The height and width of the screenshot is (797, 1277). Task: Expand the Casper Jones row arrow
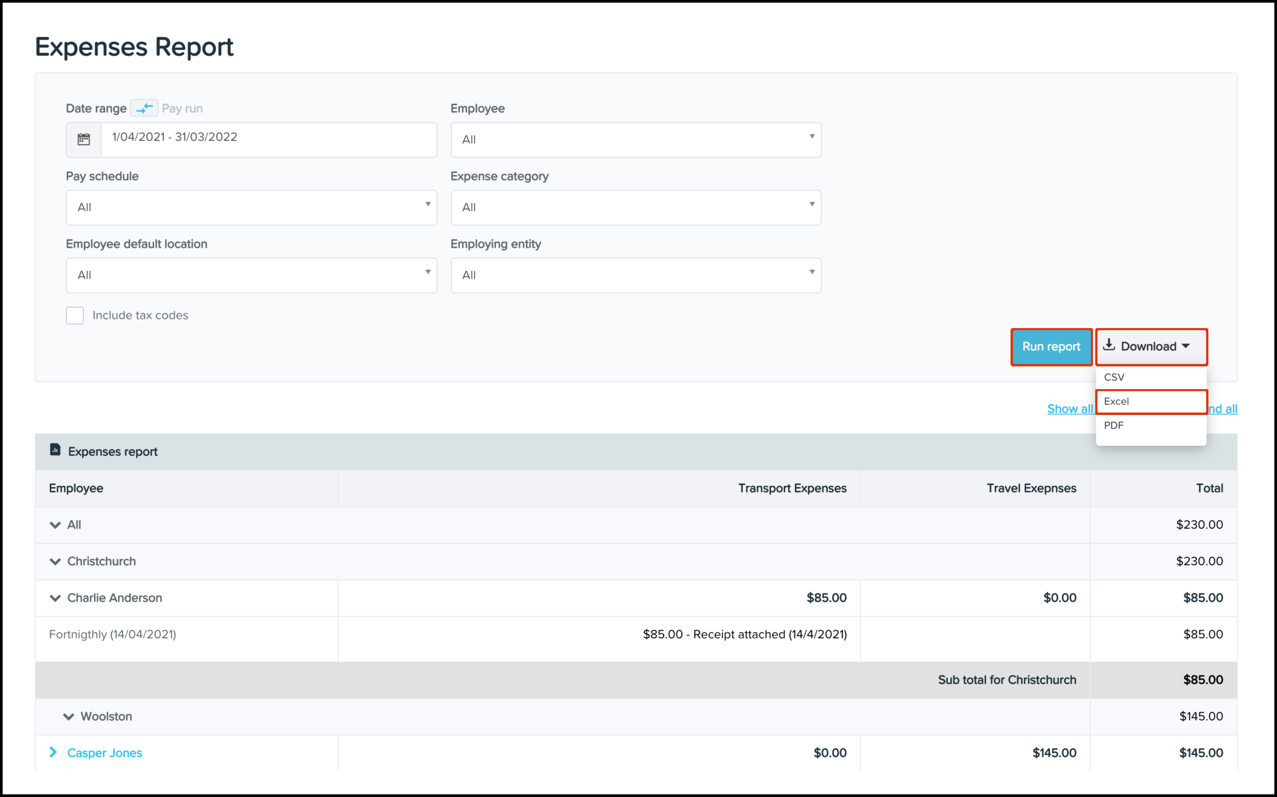53,752
